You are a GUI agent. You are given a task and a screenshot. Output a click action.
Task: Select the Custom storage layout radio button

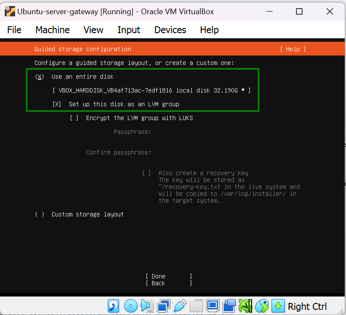[x=40, y=214]
